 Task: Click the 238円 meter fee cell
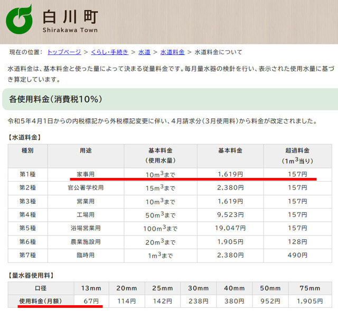coord(199,301)
